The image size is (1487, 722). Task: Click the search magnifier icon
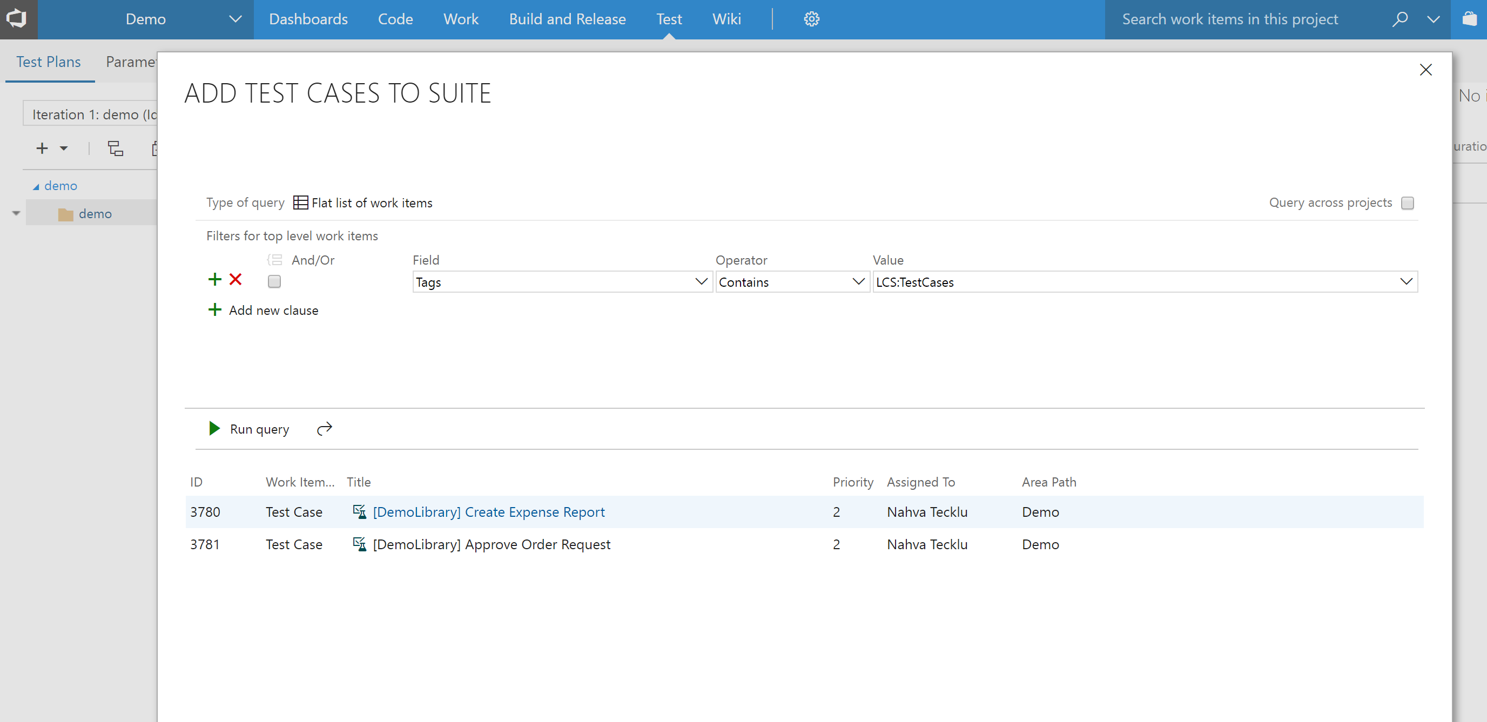click(1400, 19)
